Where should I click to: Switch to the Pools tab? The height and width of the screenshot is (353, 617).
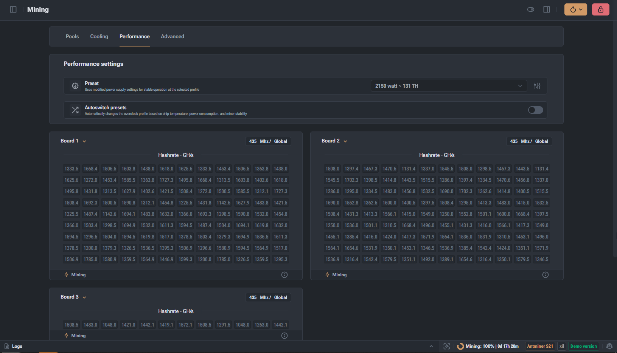pos(72,36)
